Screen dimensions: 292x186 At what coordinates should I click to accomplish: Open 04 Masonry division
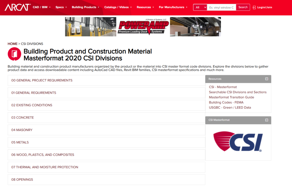click(x=106, y=130)
